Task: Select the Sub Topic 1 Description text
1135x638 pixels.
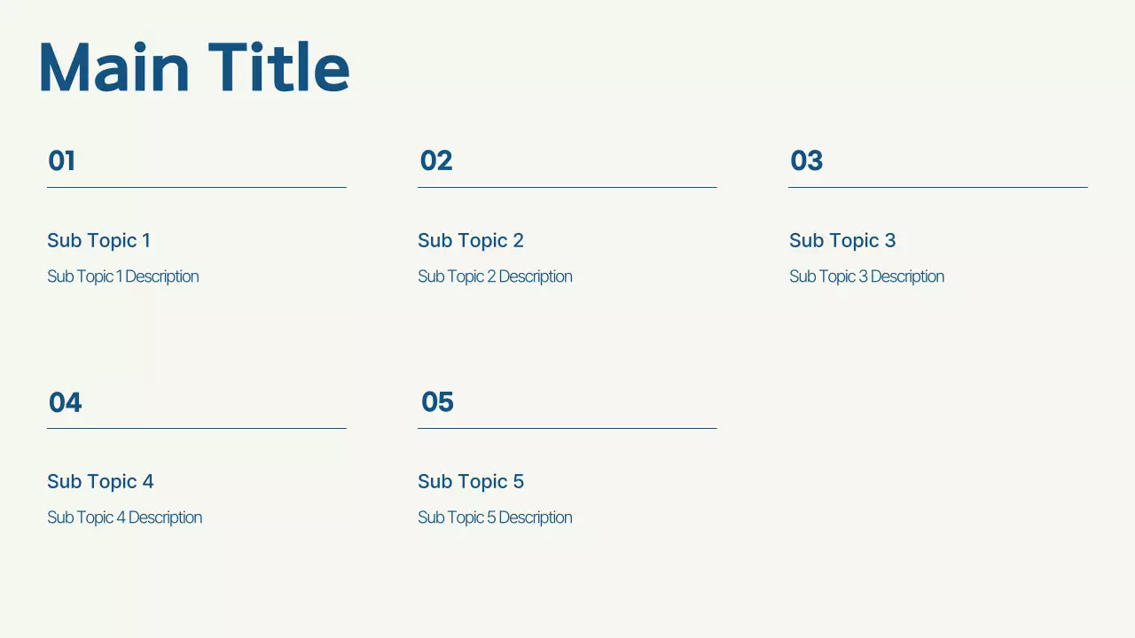Action: 122,276
